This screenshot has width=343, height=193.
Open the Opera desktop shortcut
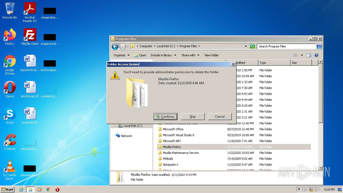pos(10,90)
